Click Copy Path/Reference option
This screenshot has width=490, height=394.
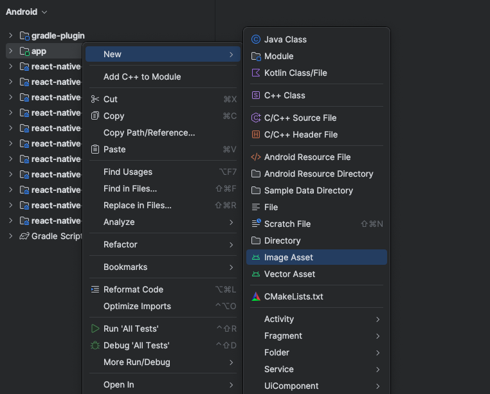(149, 132)
